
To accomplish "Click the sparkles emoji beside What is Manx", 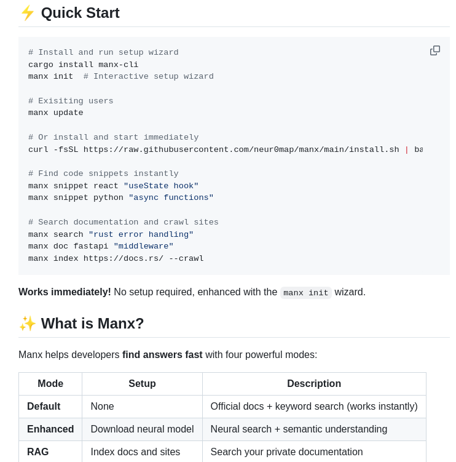I will (x=28, y=324).
